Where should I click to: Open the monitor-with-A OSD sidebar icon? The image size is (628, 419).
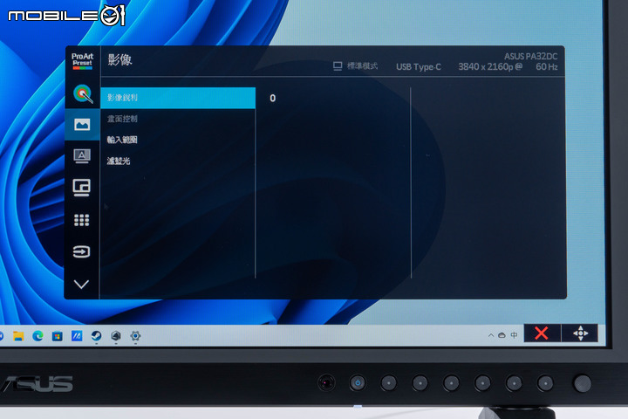pos(82,156)
